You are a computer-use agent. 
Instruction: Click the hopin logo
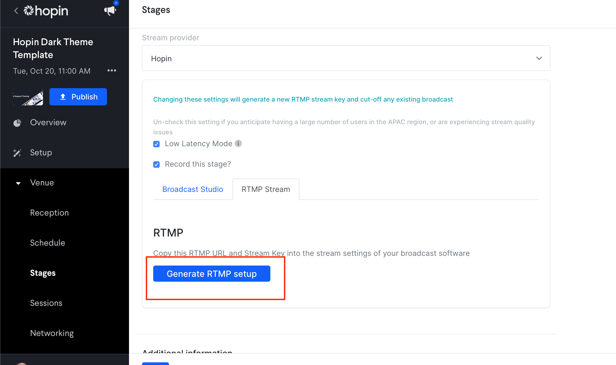[x=46, y=11]
